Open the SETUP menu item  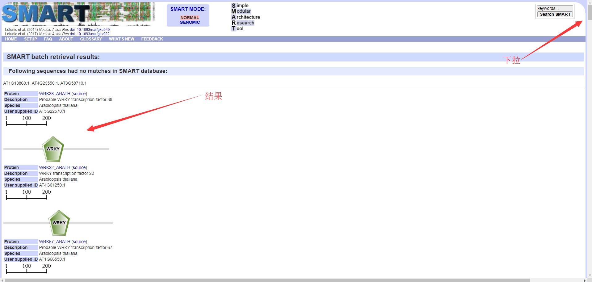[31, 39]
